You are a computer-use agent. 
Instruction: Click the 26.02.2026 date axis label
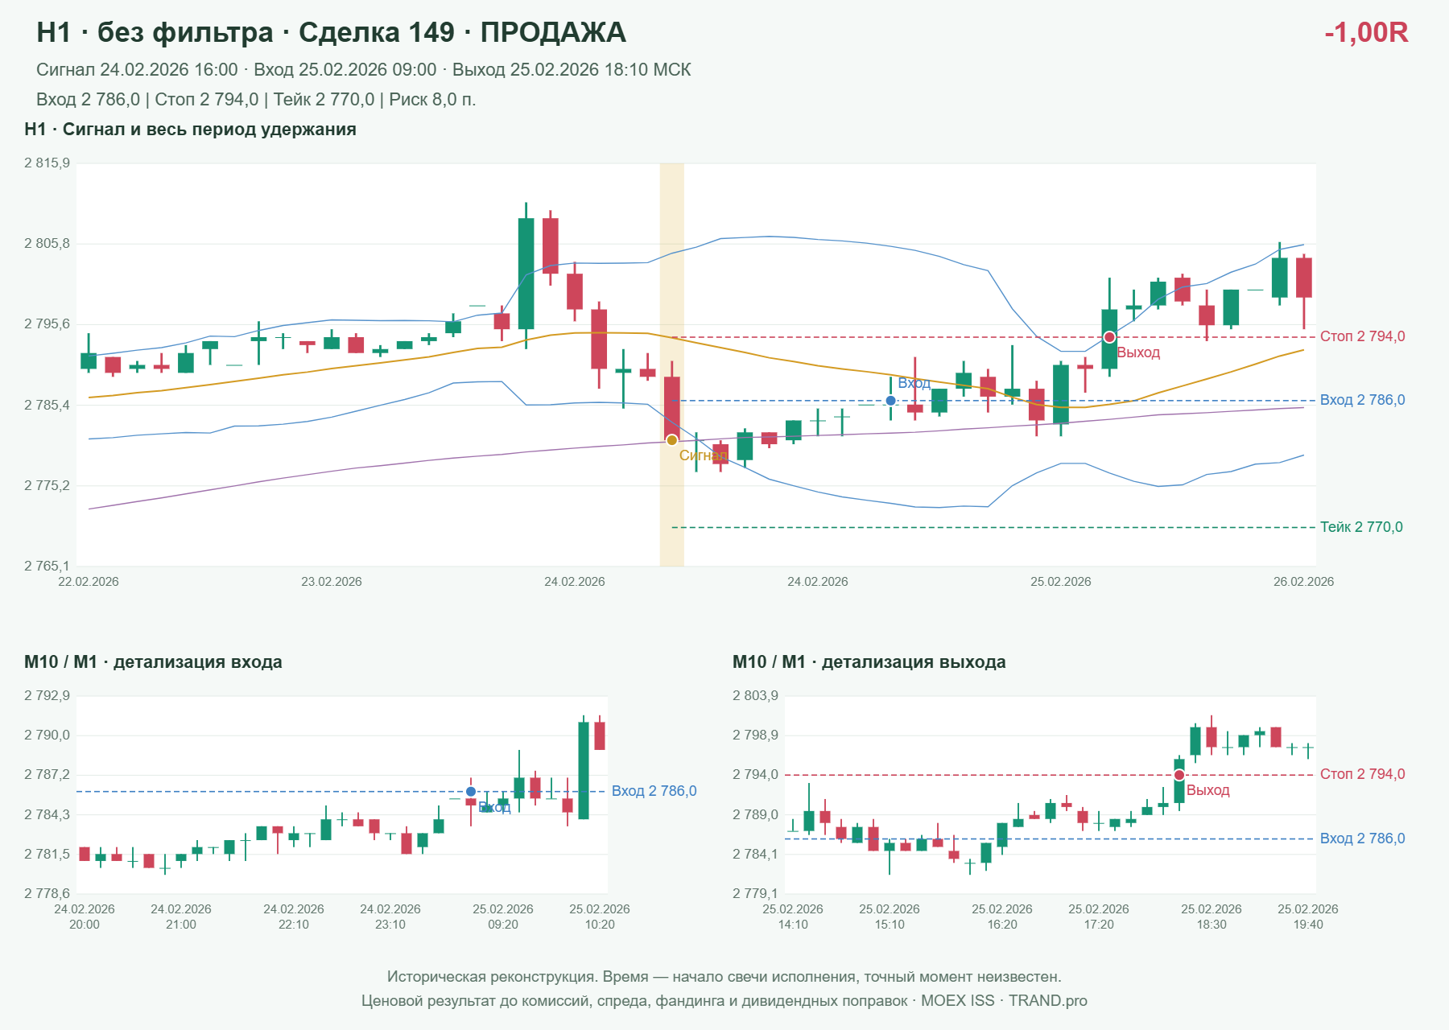click(x=1303, y=582)
